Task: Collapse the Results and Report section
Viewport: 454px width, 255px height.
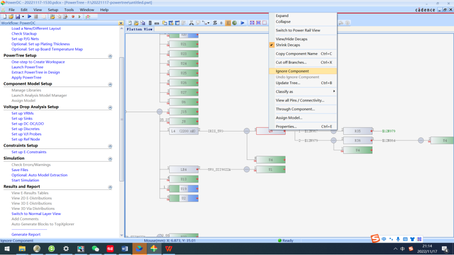Action: (x=110, y=187)
